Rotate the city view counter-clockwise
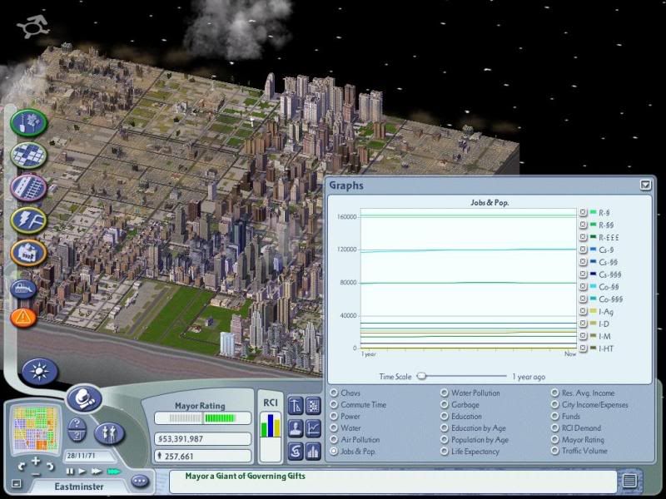 tap(22, 467)
